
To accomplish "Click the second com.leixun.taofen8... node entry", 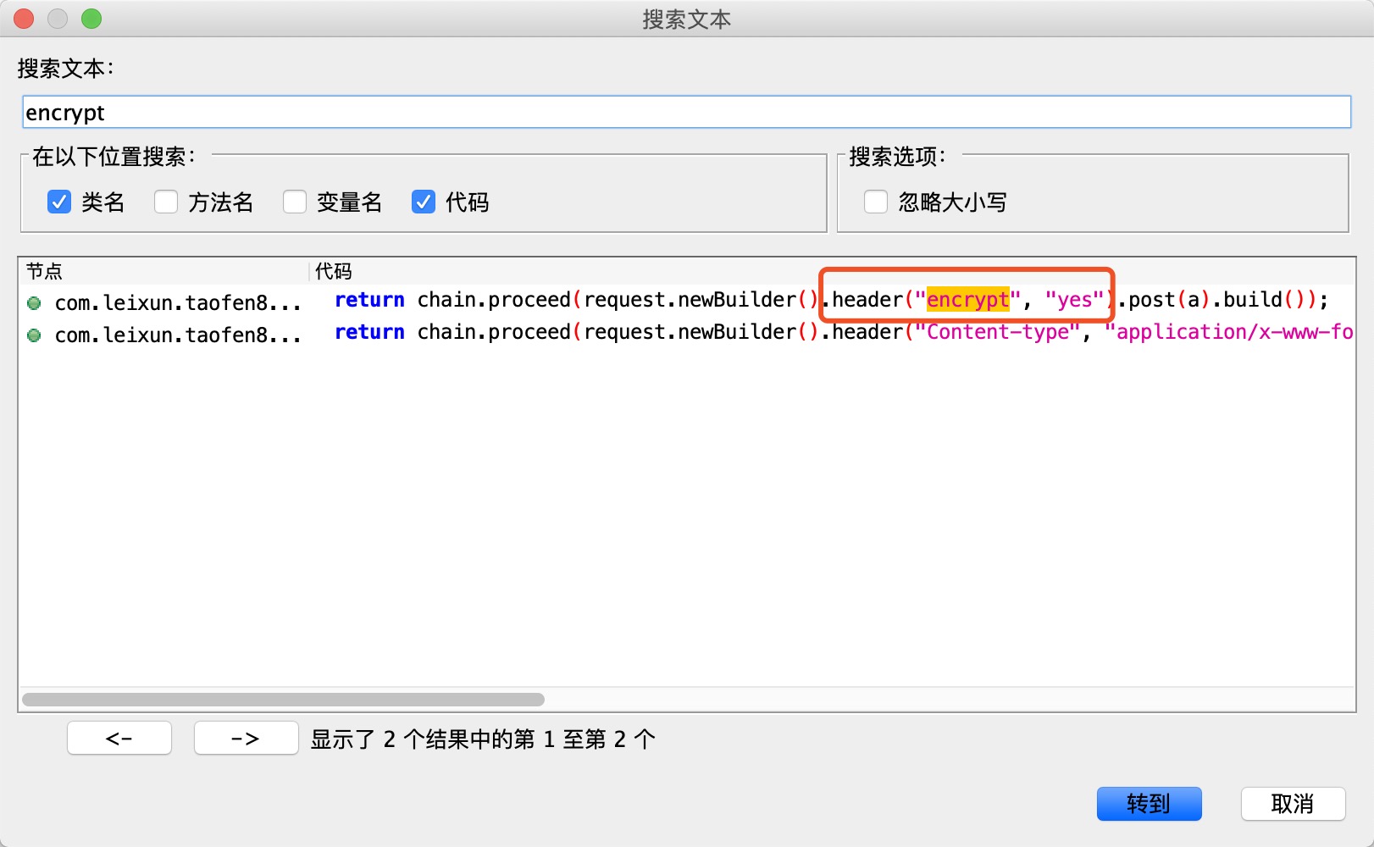I will pos(177,335).
